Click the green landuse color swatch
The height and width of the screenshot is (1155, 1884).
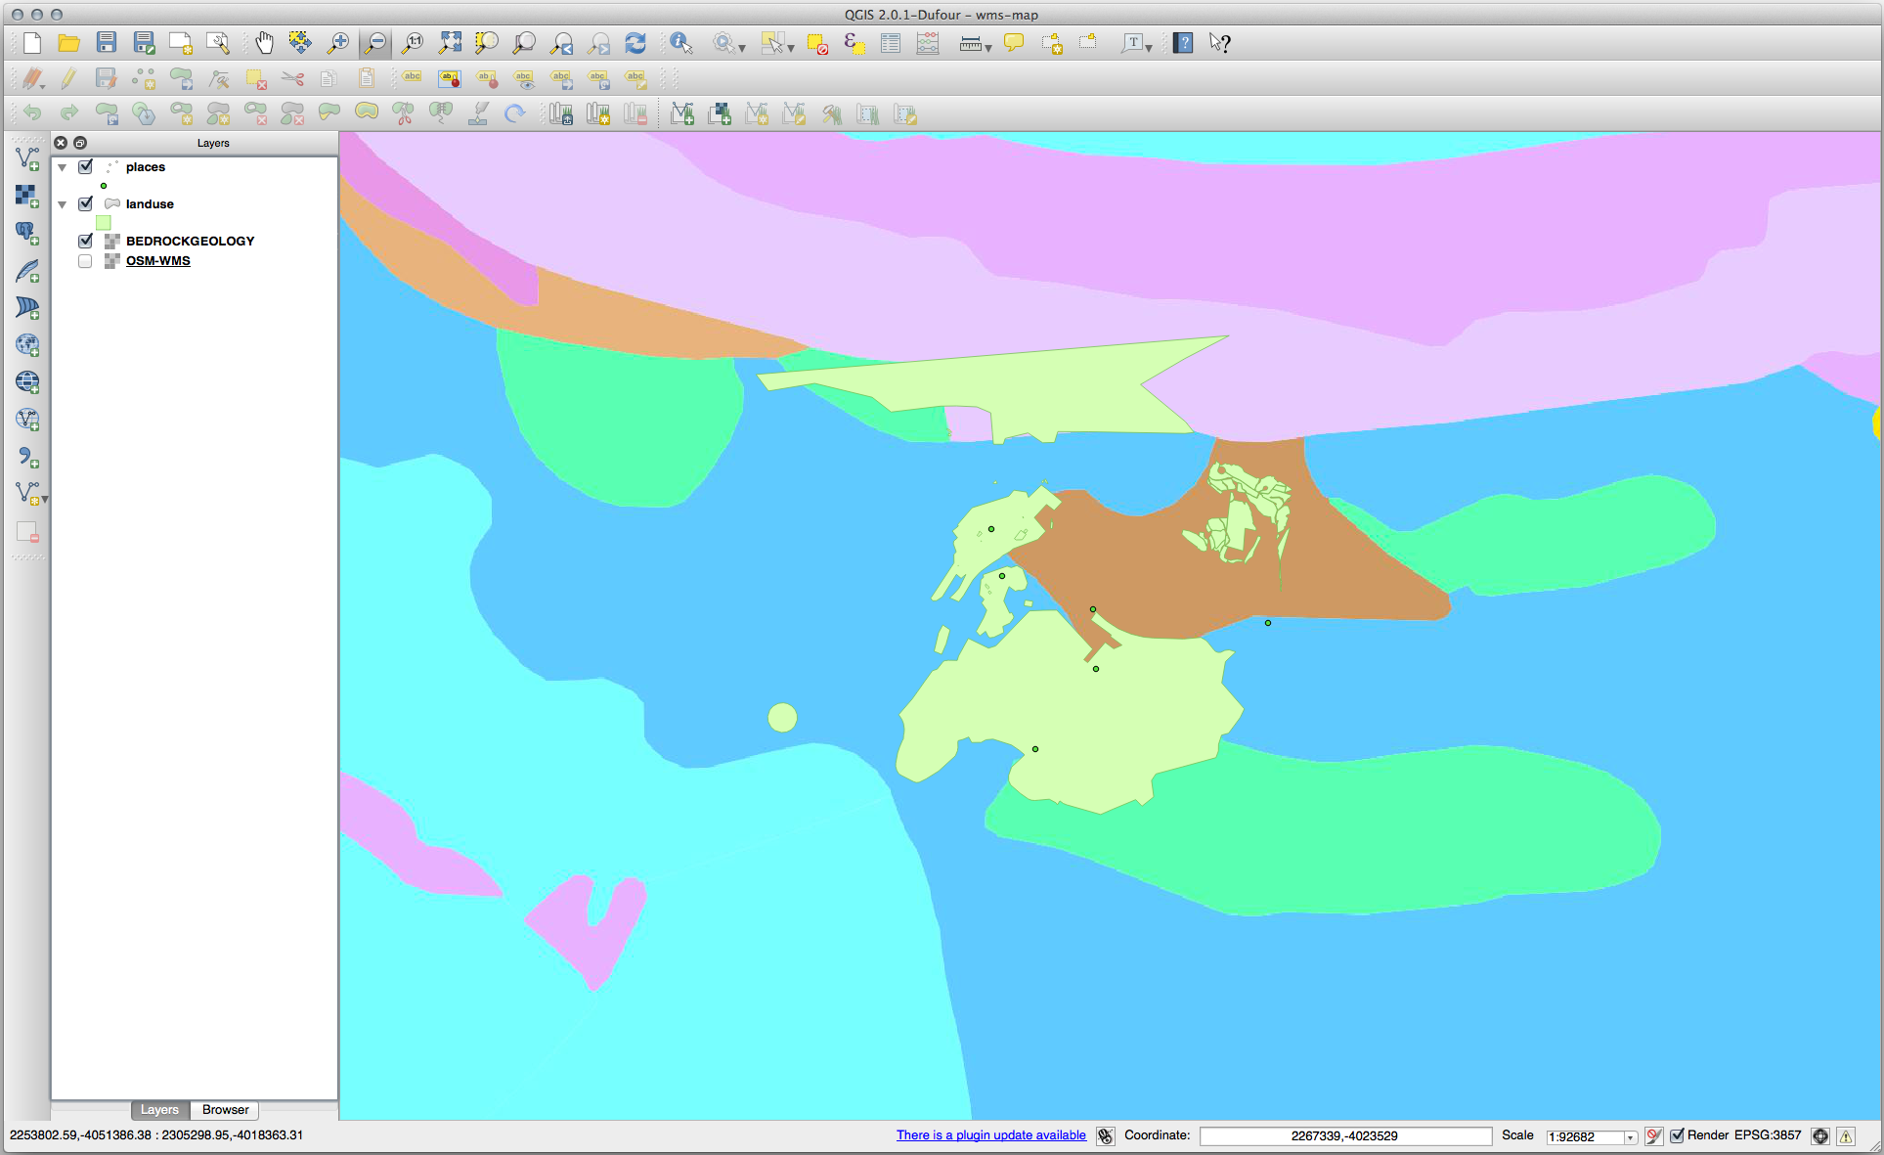pos(104,223)
